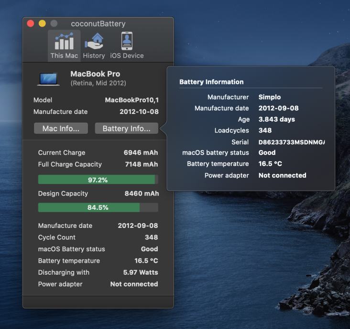Select the MacBookPro10,1 model value
350x329 pixels.
click(131, 100)
